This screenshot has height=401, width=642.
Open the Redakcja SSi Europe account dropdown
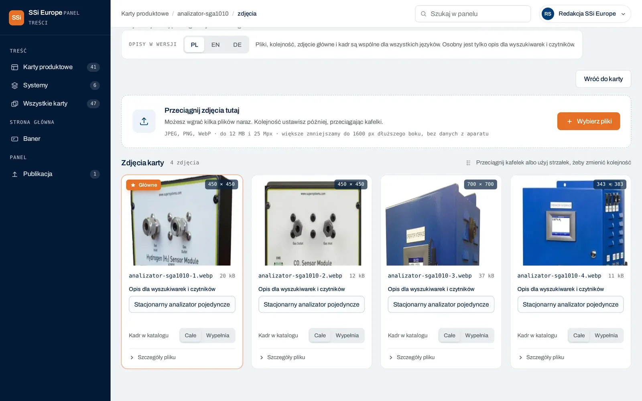point(585,14)
